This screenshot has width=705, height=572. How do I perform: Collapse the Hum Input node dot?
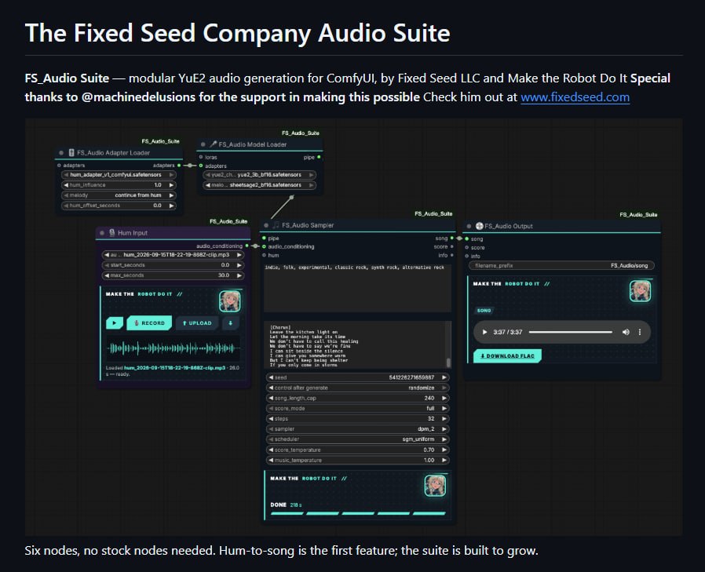(x=102, y=233)
